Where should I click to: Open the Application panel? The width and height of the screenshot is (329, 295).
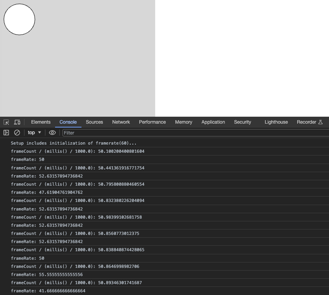(x=213, y=122)
